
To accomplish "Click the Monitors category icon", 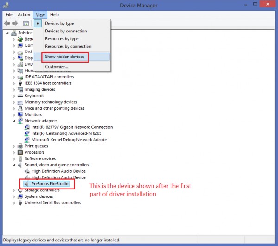I will pos(20,114).
